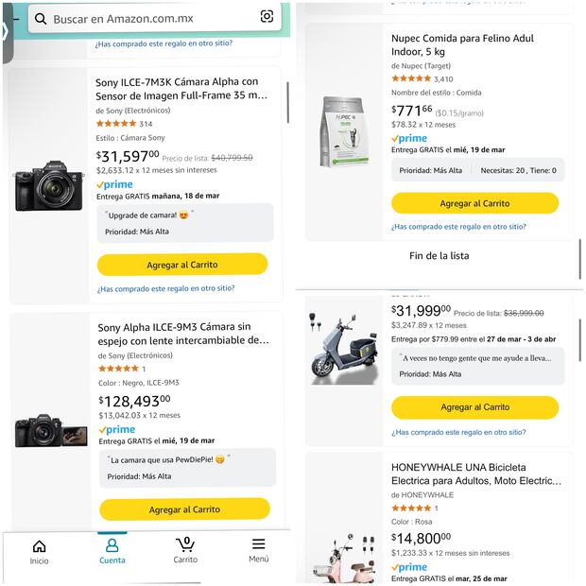Screen dimensions: 586x586
Task: Open the Cuenta account tab
Action: [x=112, y=552]
